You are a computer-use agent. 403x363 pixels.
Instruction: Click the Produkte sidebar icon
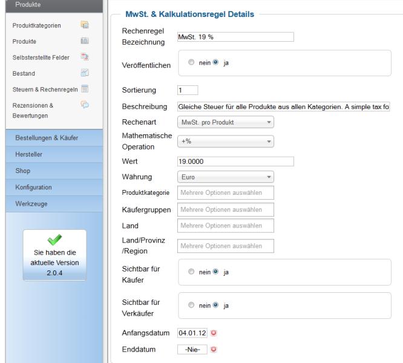pyautogui.click(x=85, y=41)
